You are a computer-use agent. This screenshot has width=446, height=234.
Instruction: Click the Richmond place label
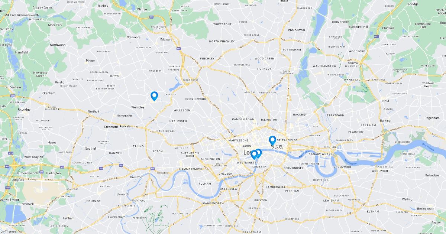point(139,200)
